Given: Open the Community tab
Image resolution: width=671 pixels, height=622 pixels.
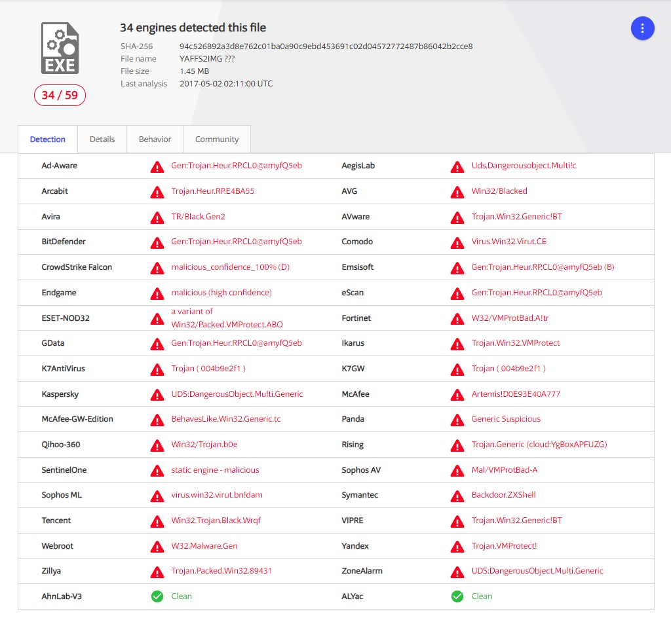Looking at the screenshot, I should click(217, 139).
